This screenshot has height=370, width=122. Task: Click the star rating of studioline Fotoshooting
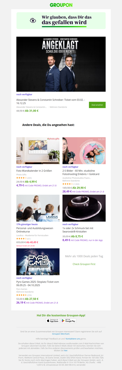click(x=67, y=184)
